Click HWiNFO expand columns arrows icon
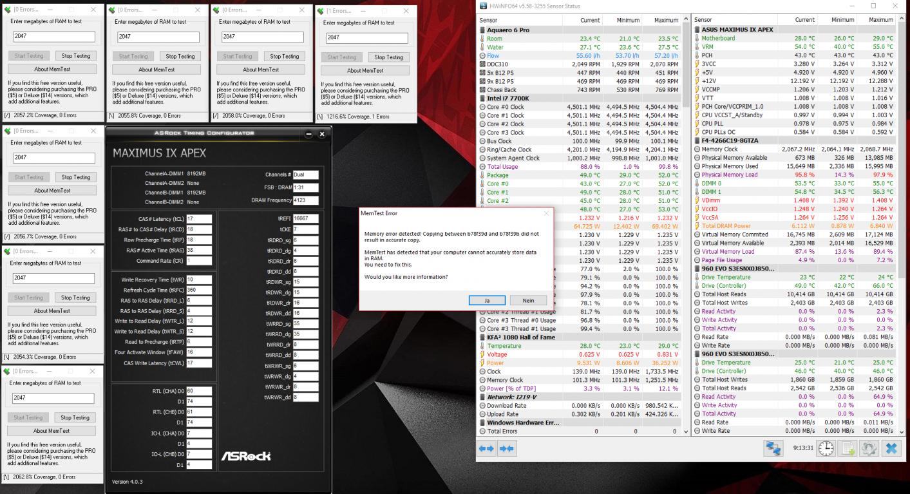The width and height of the screenshot is (910, 494). coord(486,448)
